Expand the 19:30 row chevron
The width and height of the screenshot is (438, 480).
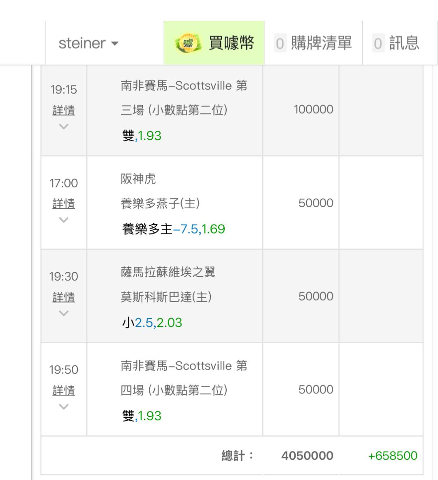[x=64, y=313]
